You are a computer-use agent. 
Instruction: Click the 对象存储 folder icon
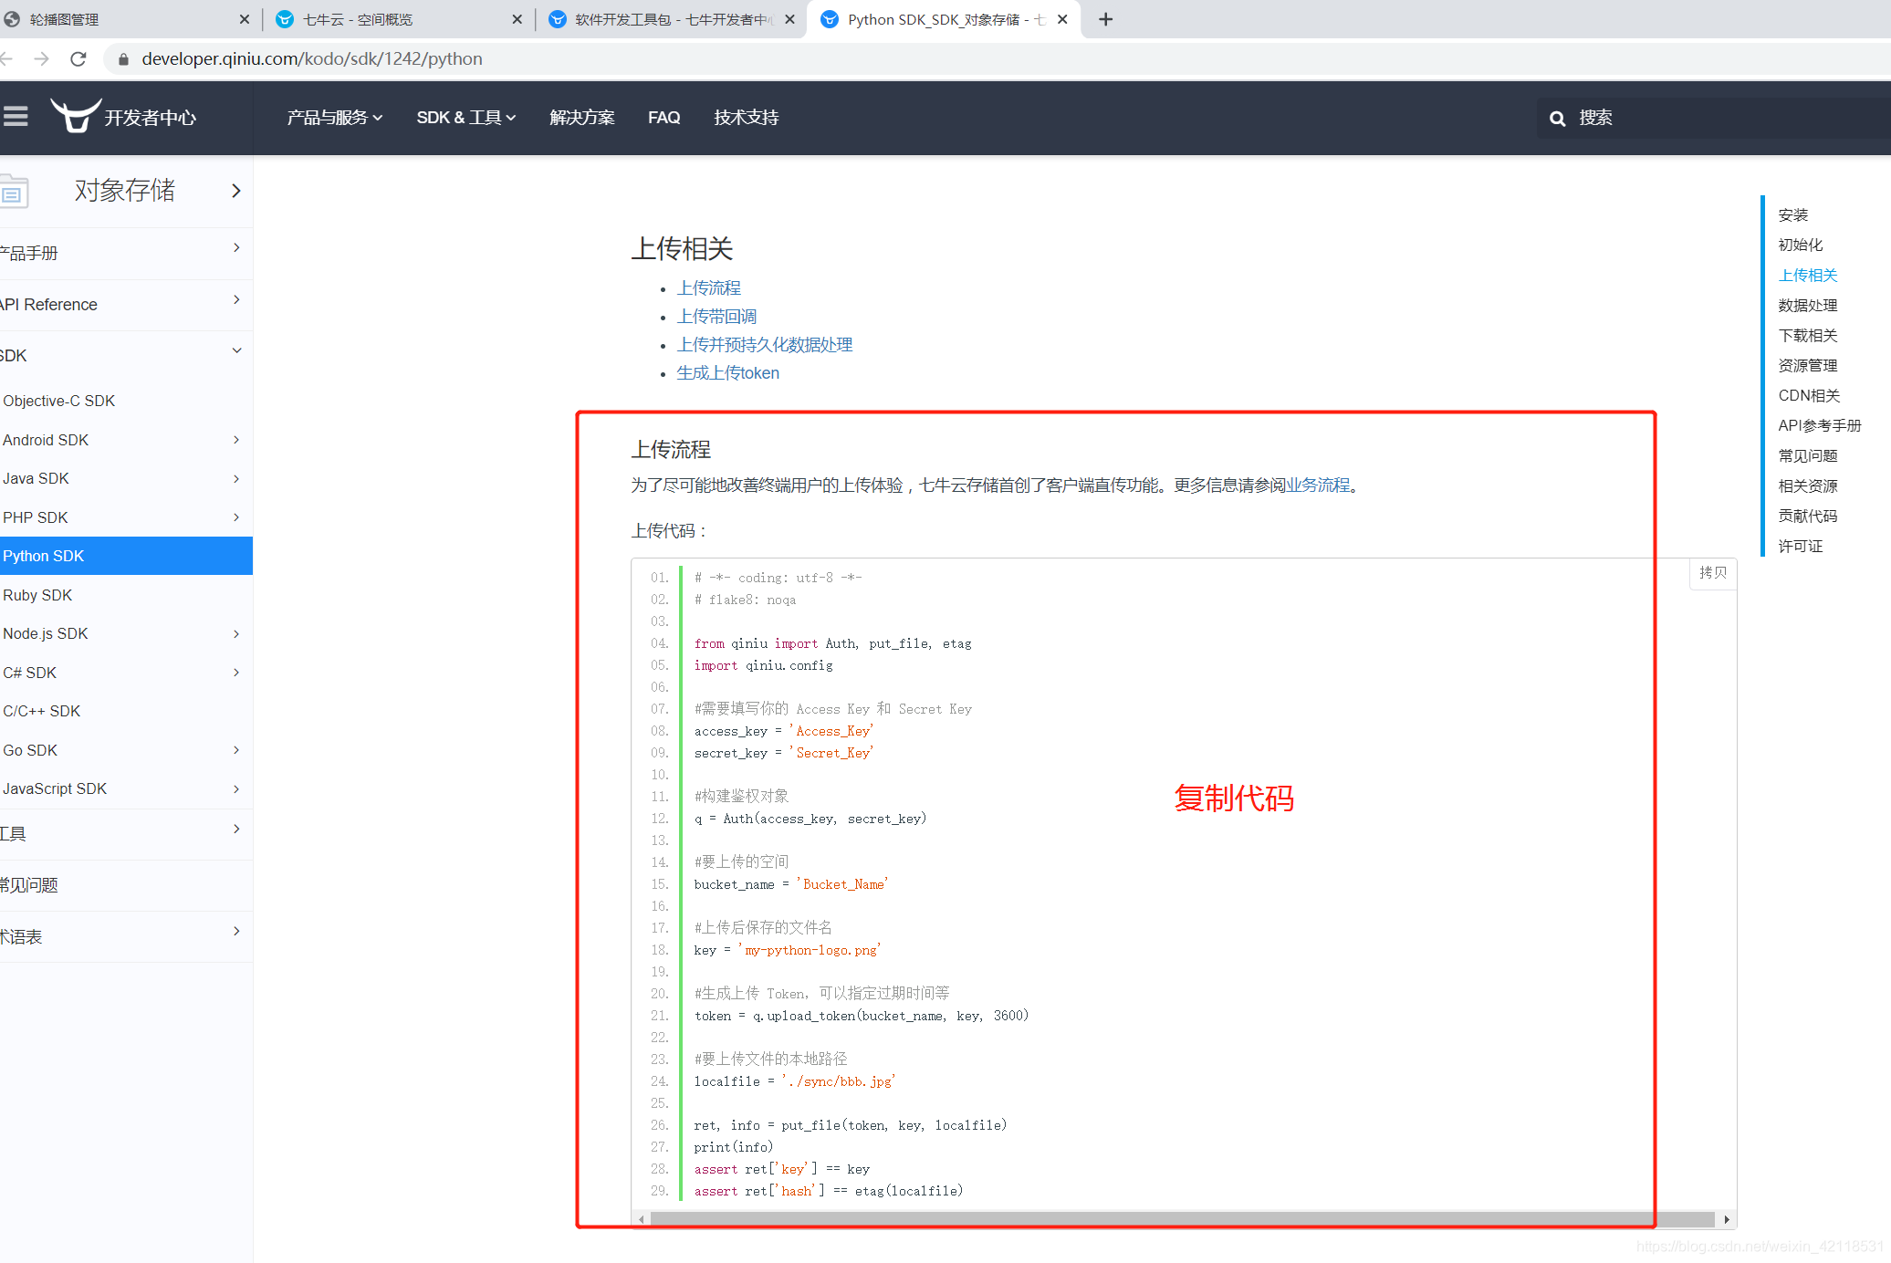14,192
